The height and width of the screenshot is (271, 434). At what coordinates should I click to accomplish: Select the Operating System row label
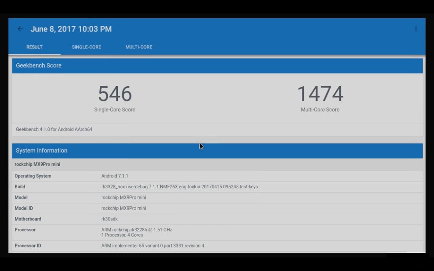[x=33, y=176]
